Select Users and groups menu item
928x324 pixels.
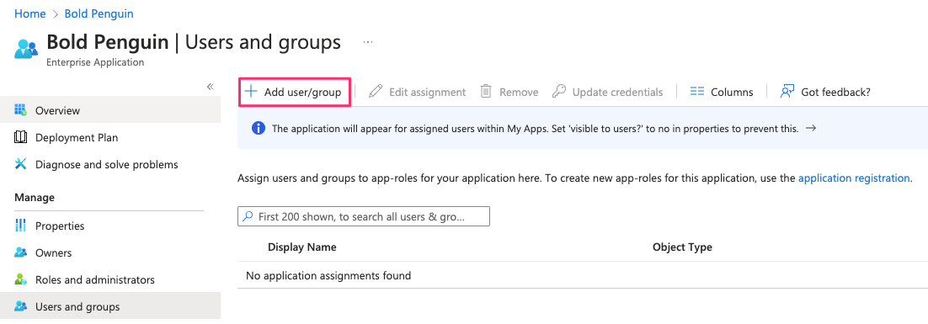tap(110, 306)
